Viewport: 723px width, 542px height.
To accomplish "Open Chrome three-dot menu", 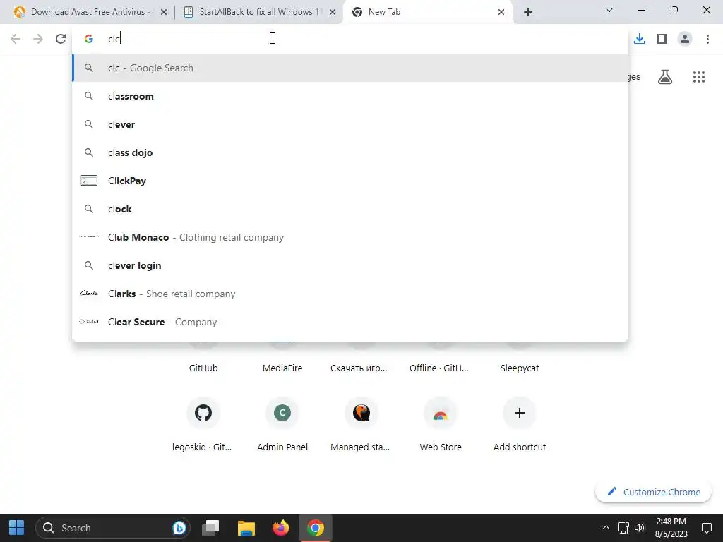I will click(707, 39).
